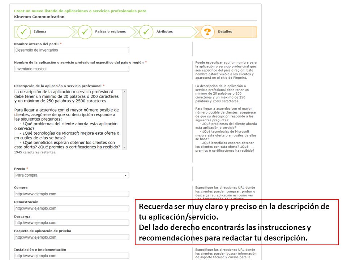The width and height of the screenshot is (347, 260).
Task: Click the 'Descripción de la aplicación' label
Action: [x=58, y=86]
